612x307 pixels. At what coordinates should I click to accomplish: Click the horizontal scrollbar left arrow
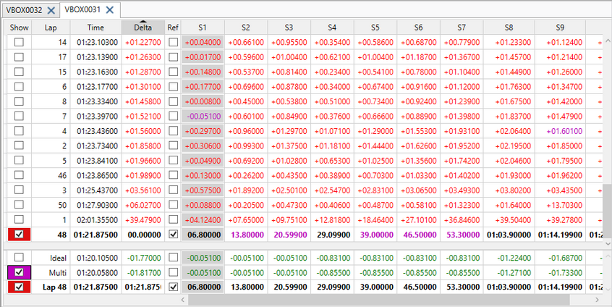pos(7,299)
